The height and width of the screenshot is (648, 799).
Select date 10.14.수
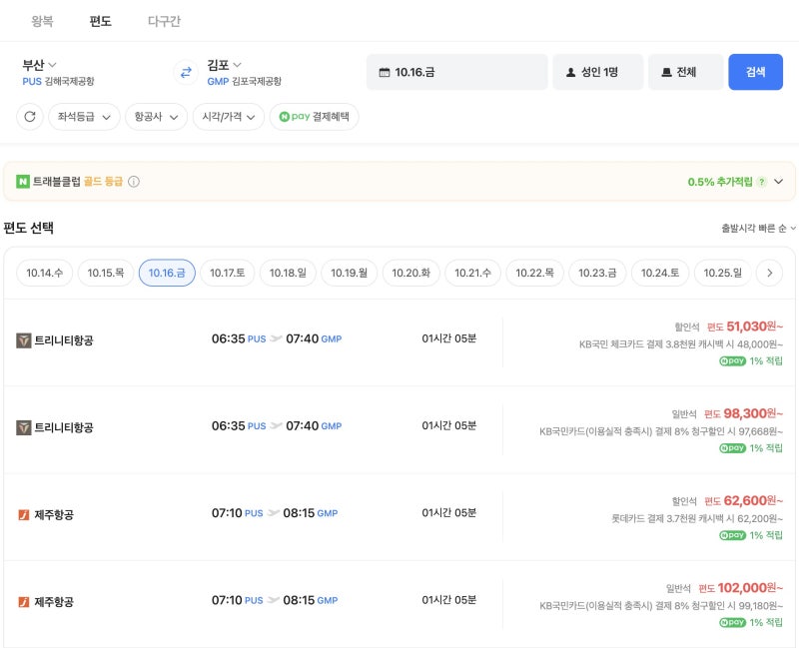pos(45,273)
